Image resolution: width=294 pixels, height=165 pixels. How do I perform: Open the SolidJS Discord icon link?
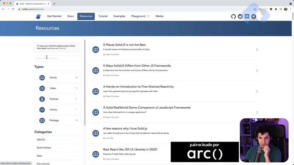pyautogui.click(x=247, y=16)
